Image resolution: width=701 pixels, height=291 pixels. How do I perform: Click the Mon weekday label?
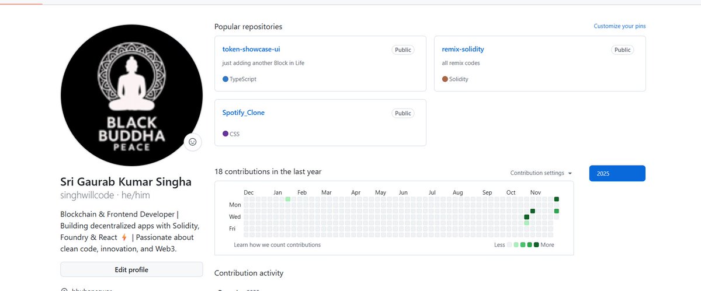(x=235, y=205)
